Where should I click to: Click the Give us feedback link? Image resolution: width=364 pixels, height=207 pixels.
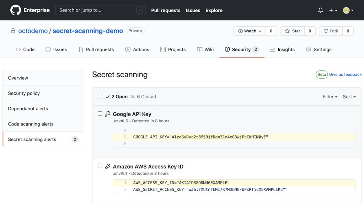click(345, 75)
